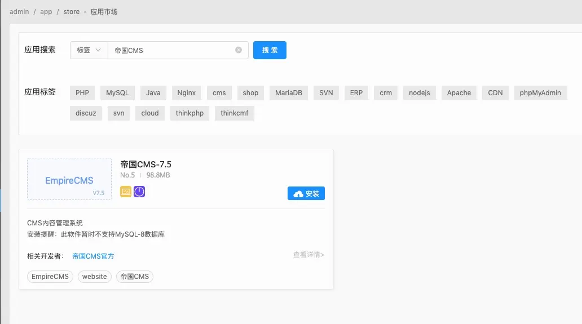Click the No.5 ranking text
The width and height of the screenshot is (582, 324).
[127, 175]
